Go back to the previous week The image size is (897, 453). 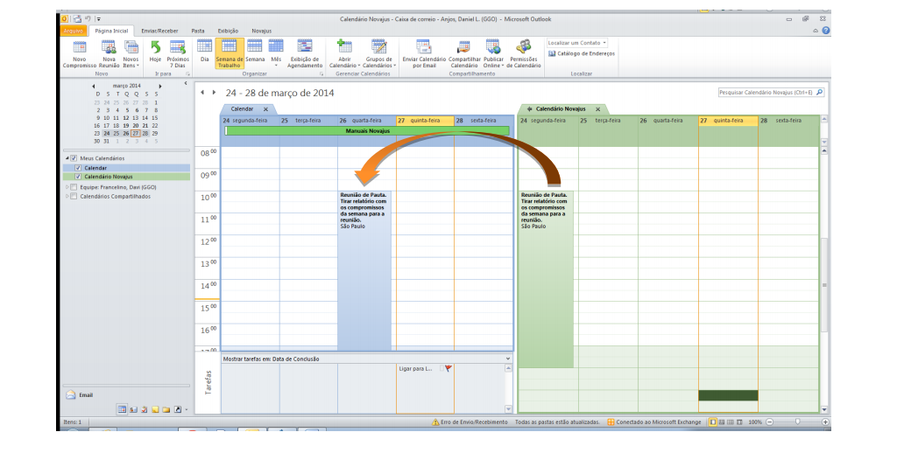(202, 93)
